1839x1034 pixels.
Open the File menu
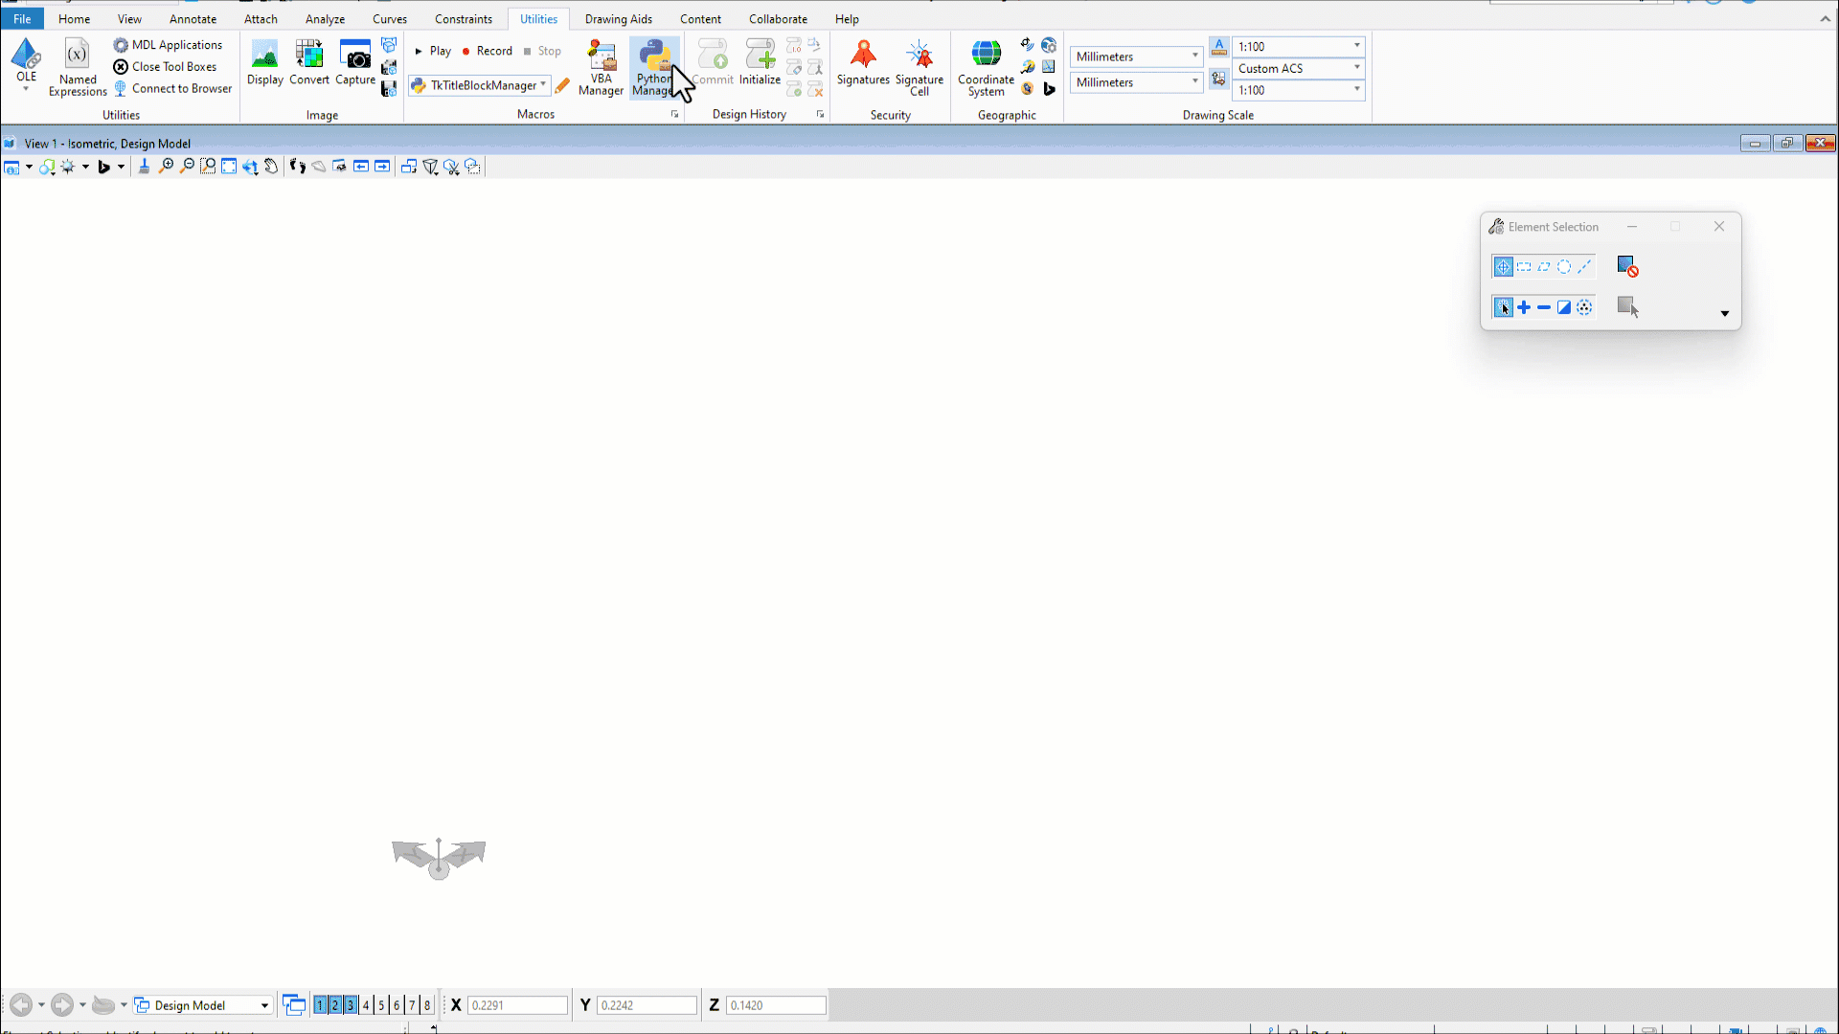click(22, 19)
